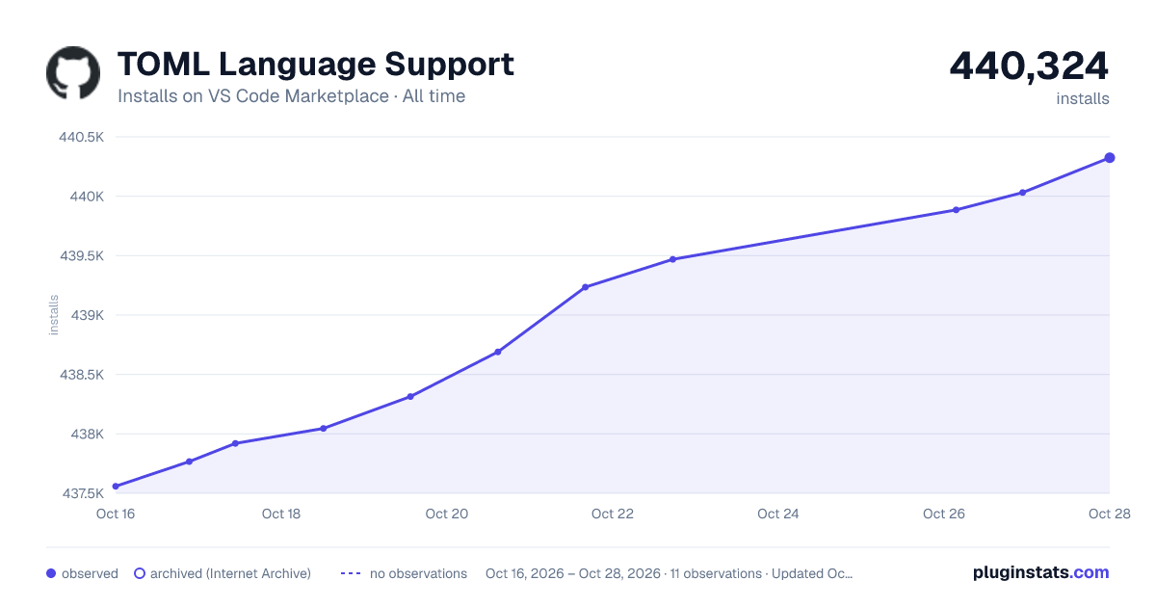The image size is (1156, 607).
Task: Click the 440K y-axis label
Action: [x=86, y=197]
